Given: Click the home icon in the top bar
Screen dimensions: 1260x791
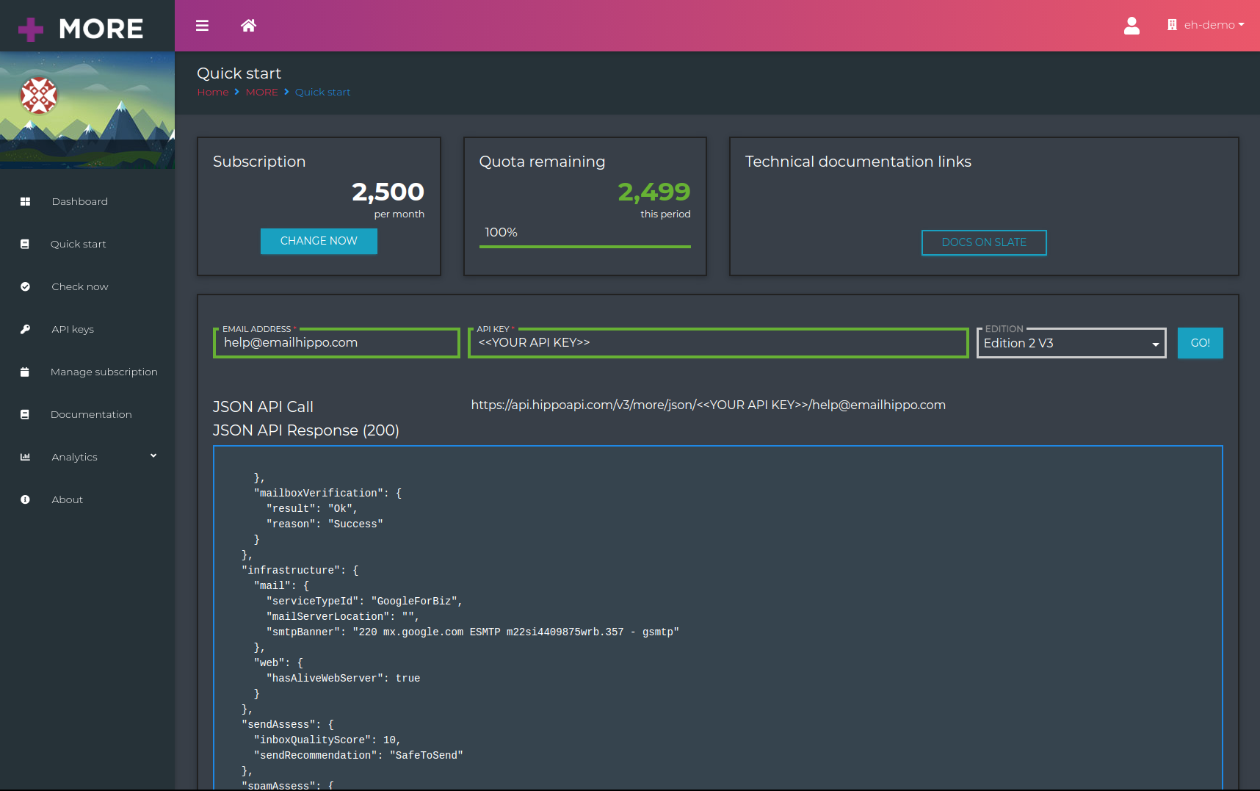Looking at the screenshot, I should (248, 25).
